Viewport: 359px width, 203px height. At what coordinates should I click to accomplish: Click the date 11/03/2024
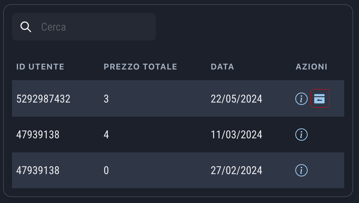236,135
